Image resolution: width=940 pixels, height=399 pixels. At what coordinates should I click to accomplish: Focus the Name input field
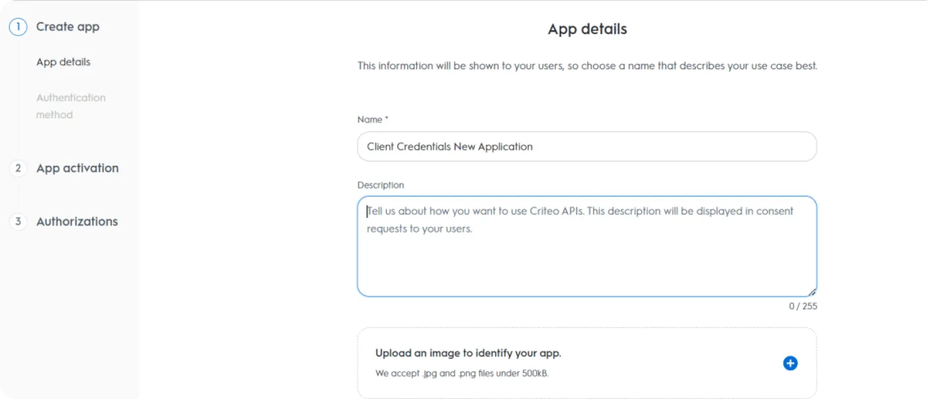(x=587, y=146)
